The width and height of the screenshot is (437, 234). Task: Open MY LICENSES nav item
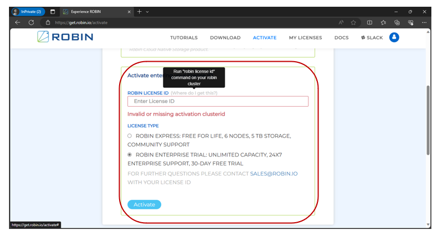305,38
